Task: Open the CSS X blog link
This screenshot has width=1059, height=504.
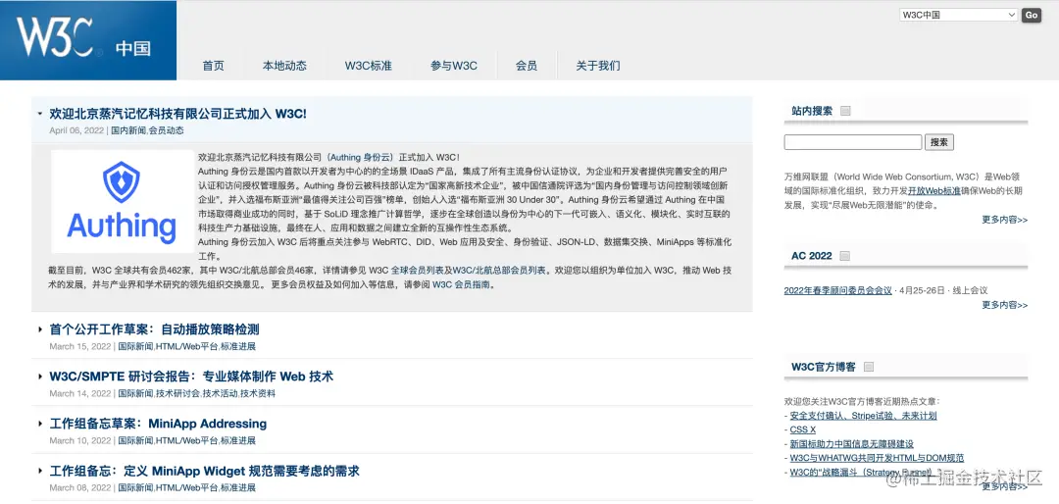Action: pos(802,429)
